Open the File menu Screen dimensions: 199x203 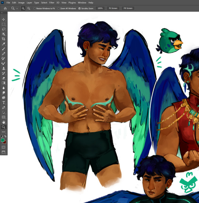(x=8, y=3)
